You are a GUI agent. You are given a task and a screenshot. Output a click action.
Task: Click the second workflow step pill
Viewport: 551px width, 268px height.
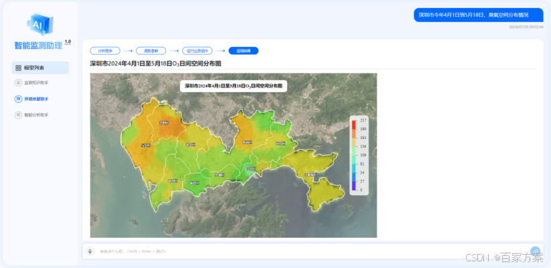point(151,51)
